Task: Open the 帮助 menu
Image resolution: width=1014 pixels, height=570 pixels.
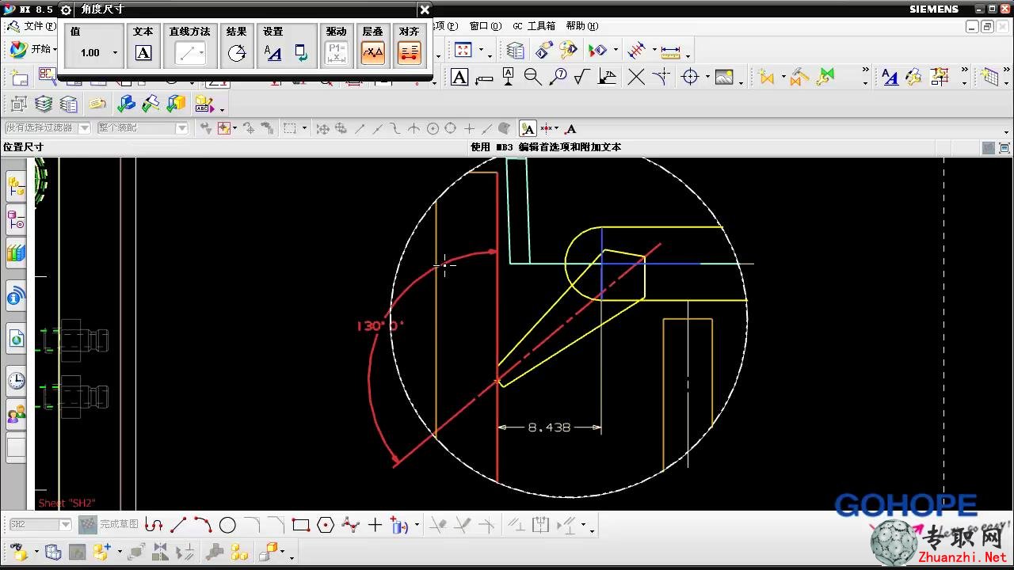Action: point(581,26)
